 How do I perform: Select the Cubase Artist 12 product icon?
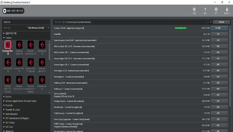pyautogui.click(x=19, y=44)
